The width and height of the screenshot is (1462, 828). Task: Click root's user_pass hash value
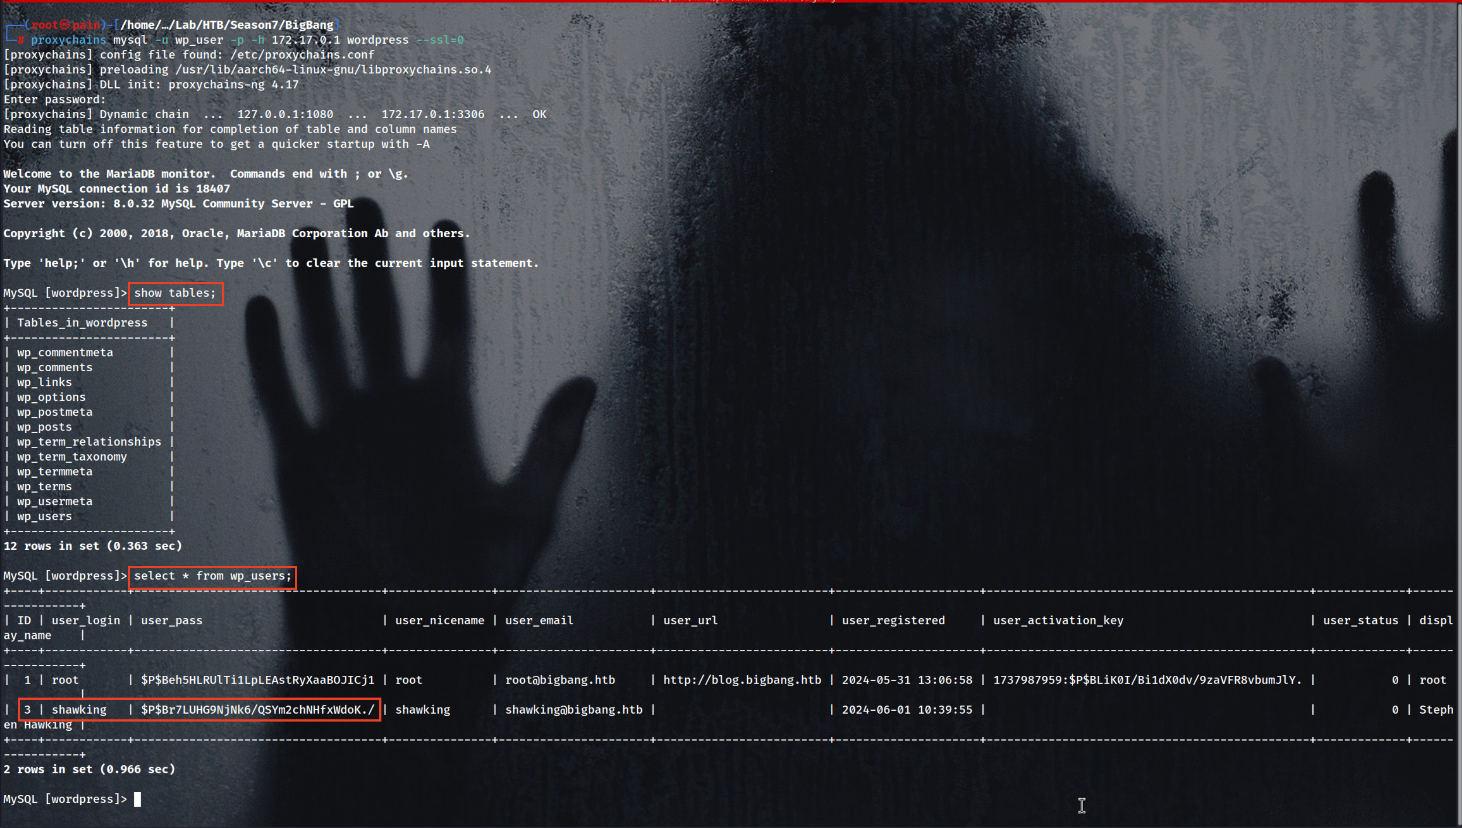point(257,680)
